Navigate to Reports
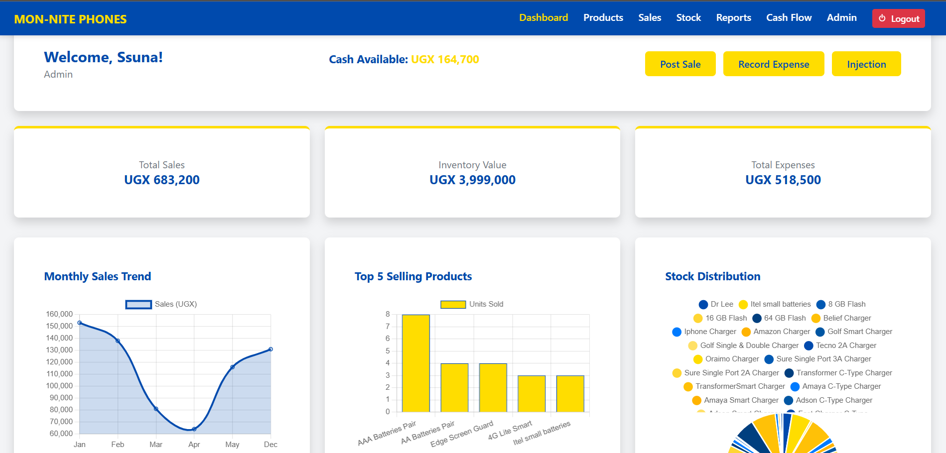Screen dimensions: 946x453 pyautogui.click(x=733, y=17)
